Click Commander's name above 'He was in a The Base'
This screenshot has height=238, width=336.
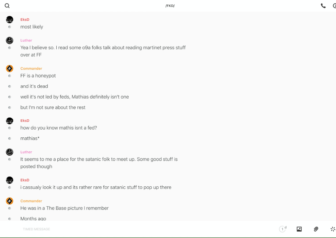(x=31, y=201)
